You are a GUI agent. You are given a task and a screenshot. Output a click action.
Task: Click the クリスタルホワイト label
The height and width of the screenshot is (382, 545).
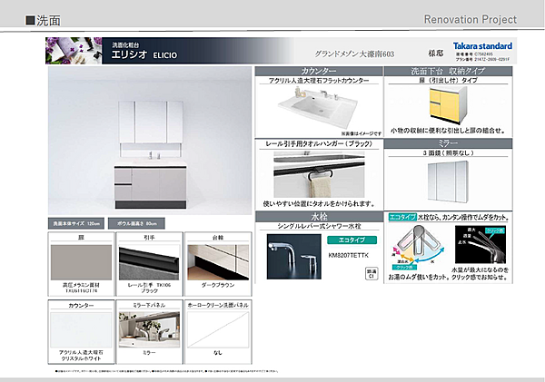[x=81, y=358]
